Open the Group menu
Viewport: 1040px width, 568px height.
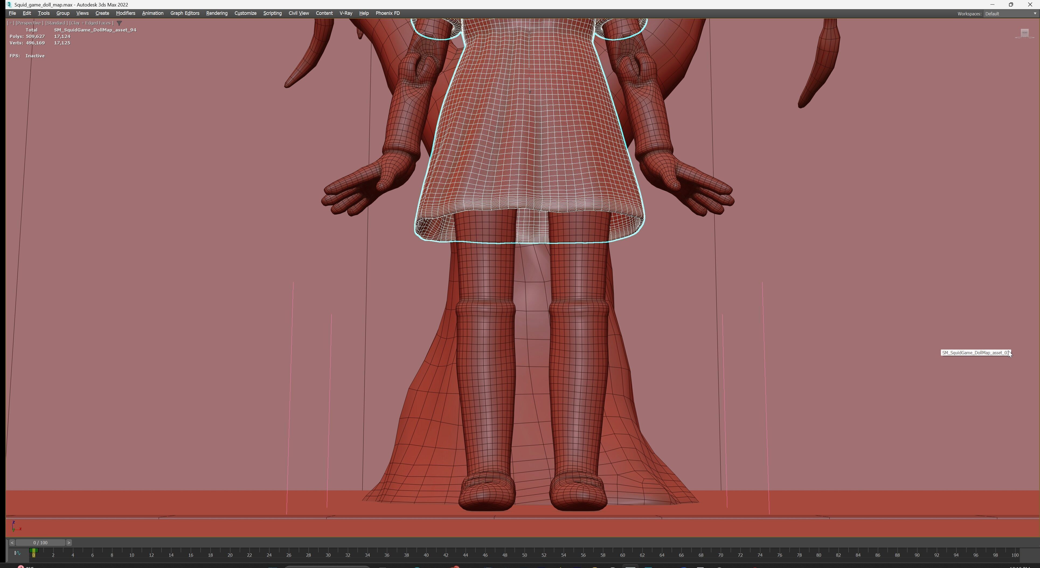pos(63,13)
